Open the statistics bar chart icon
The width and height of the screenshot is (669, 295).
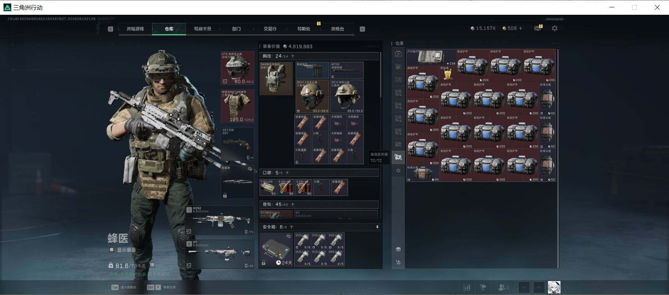[x=467, y=288]
